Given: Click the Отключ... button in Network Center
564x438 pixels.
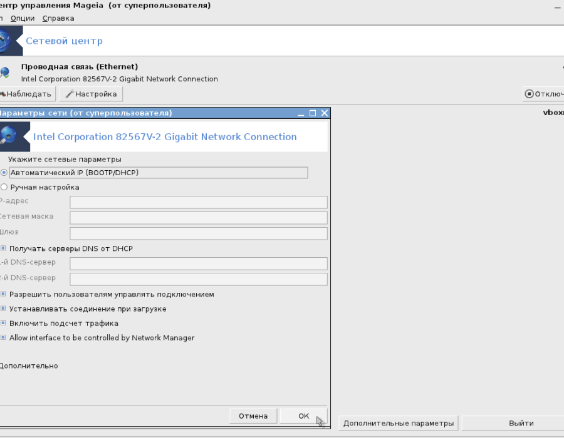Looking at the screenshot, I should (543, 94).
